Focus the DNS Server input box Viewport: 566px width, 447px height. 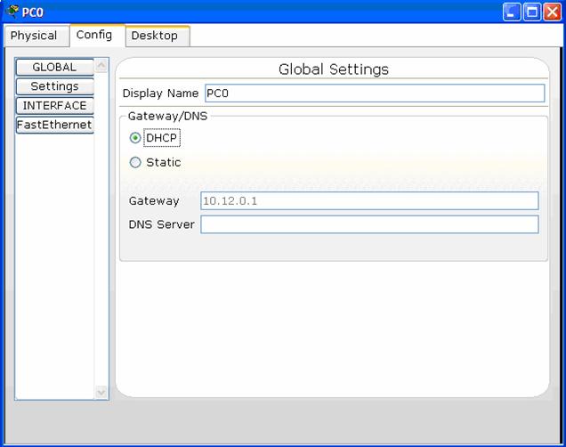coord(369,224)
